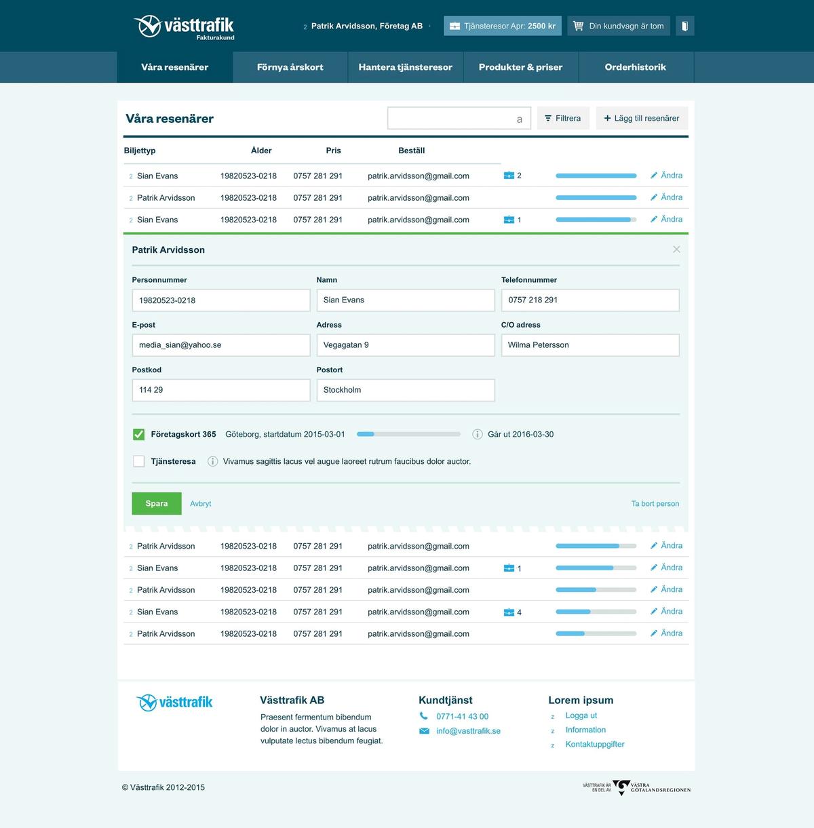This screenshot has width=814, height=828.
Task: Click the briefcase icon showing count 4
Action: coord(509,612)
